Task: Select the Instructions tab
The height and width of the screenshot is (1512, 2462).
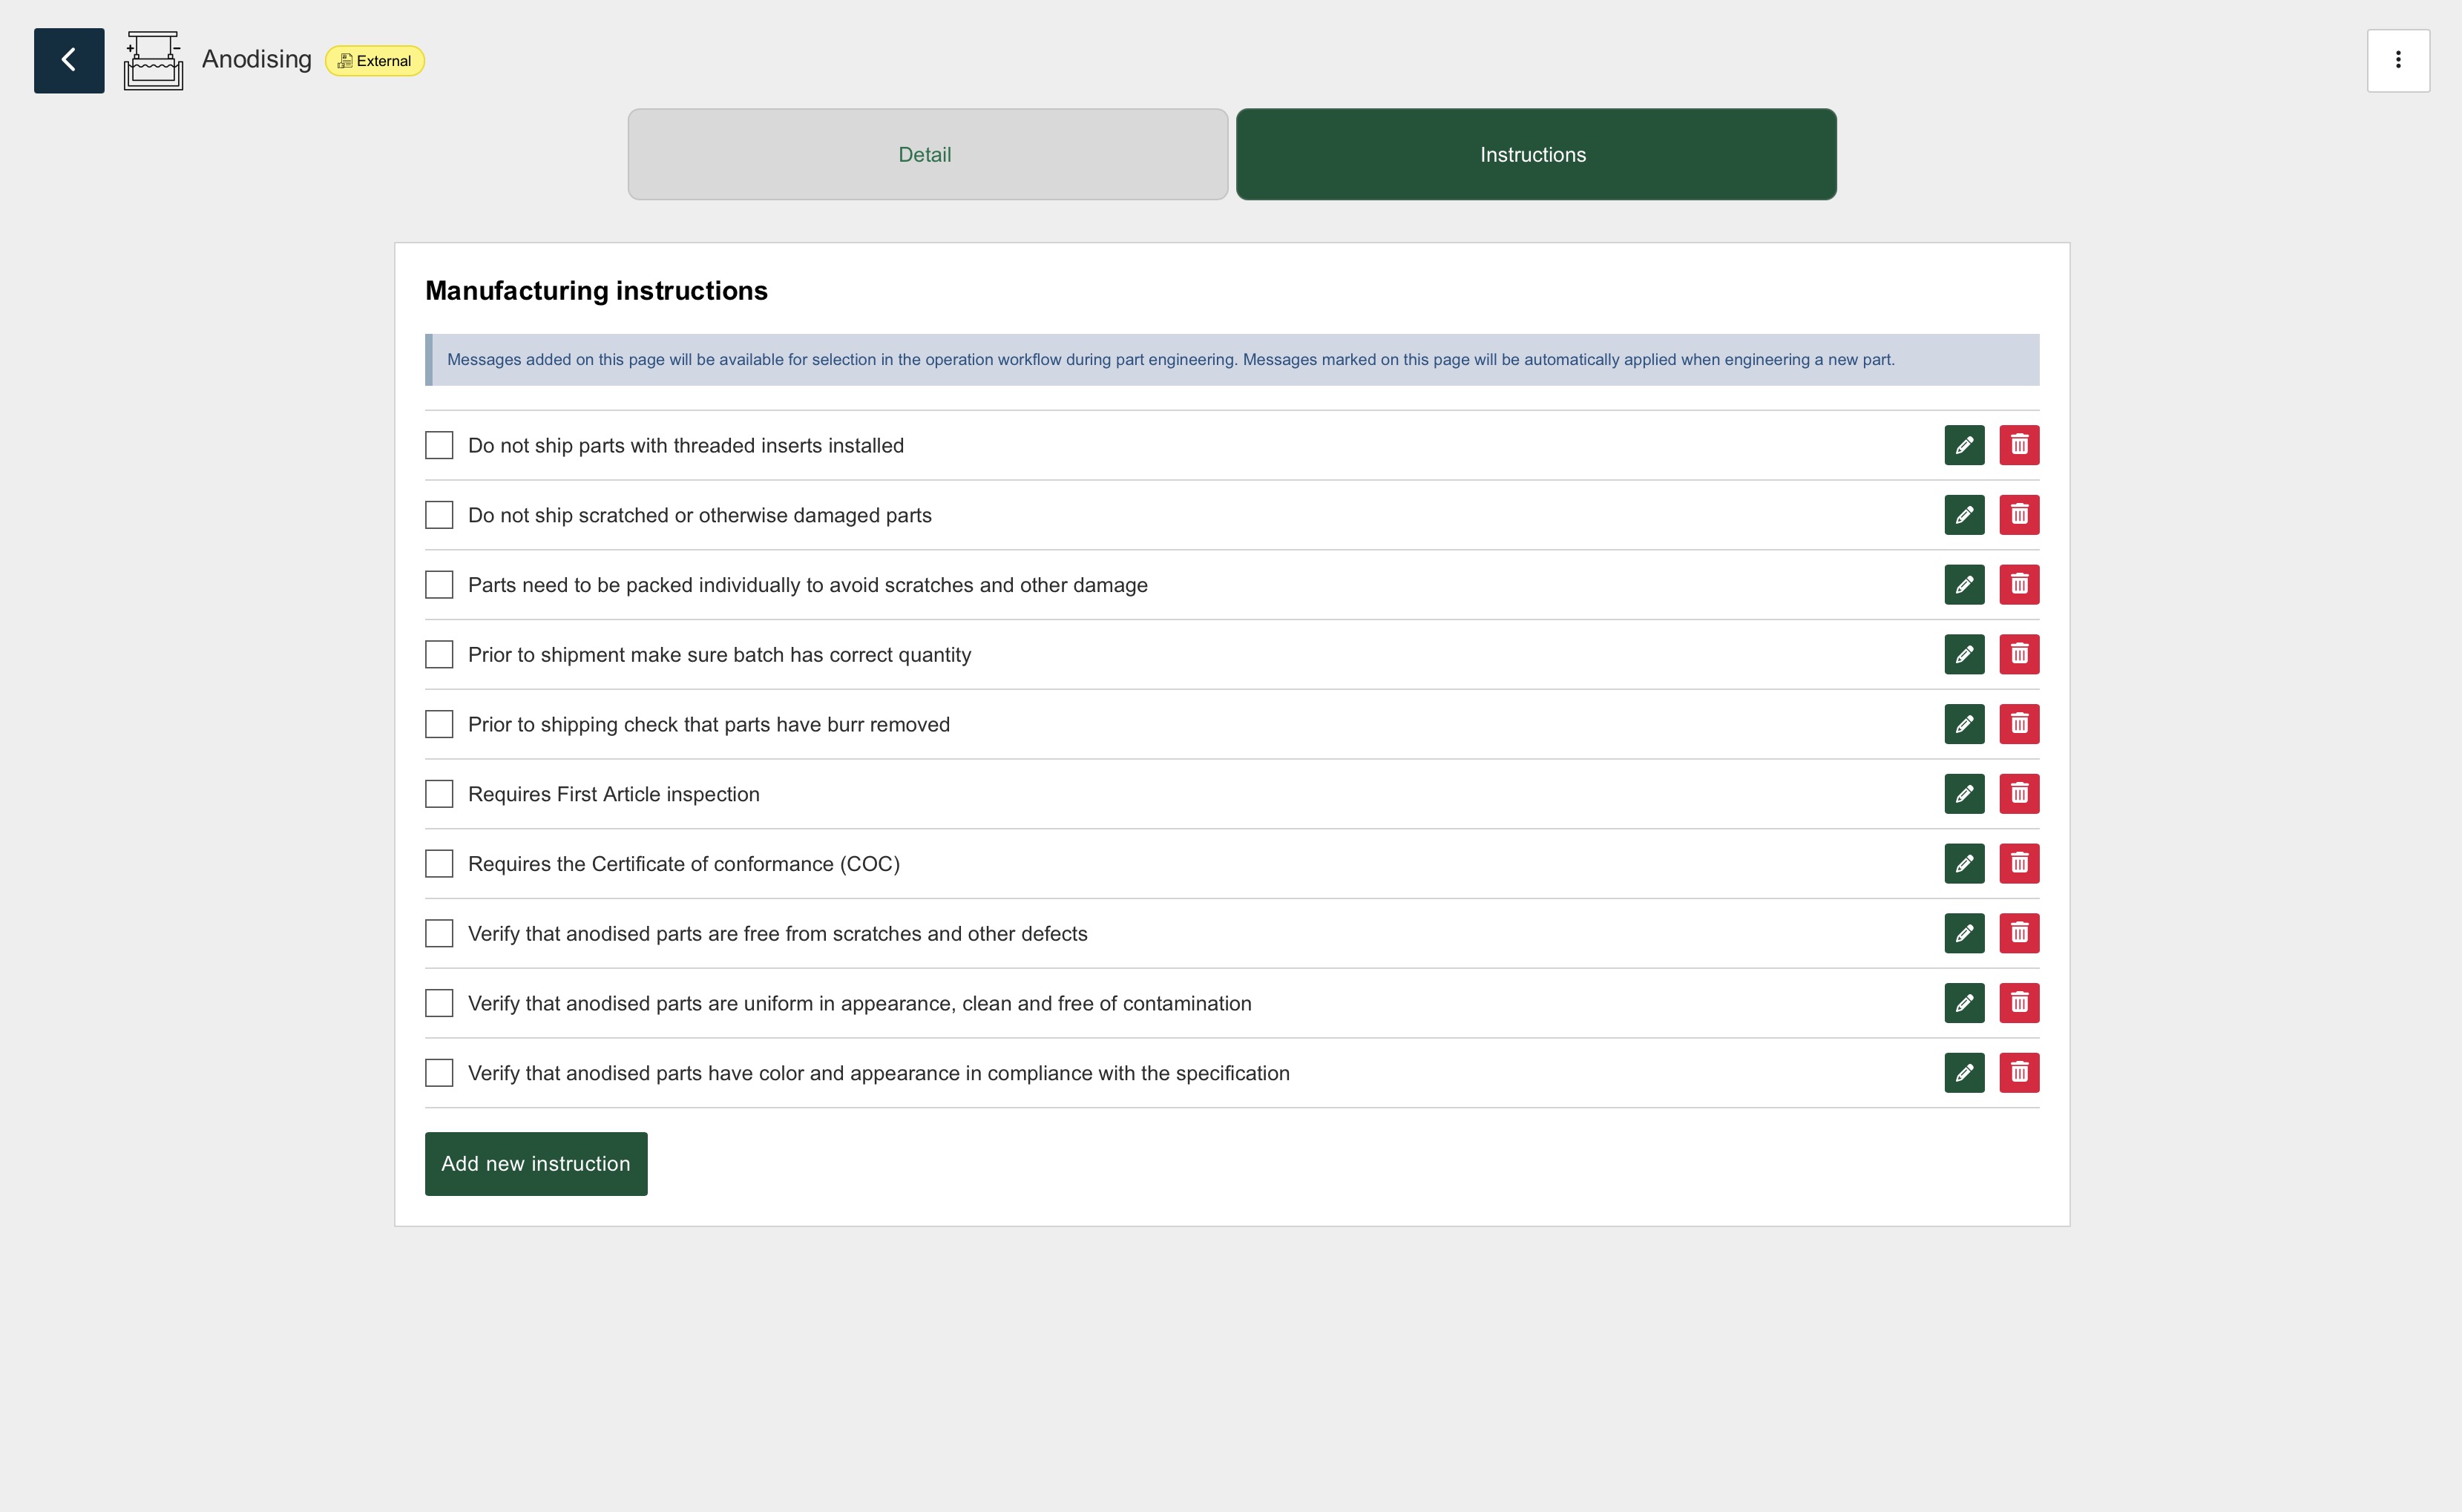Action: tap(1535, 154)
